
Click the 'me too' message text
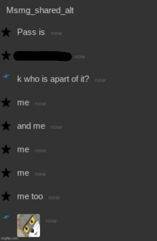[30, 197]
